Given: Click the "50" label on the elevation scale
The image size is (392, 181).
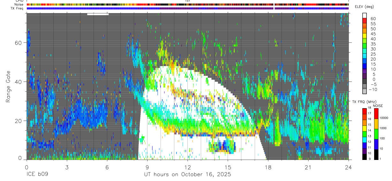Looking at the screenshot, I should click(x=373, y=29).
